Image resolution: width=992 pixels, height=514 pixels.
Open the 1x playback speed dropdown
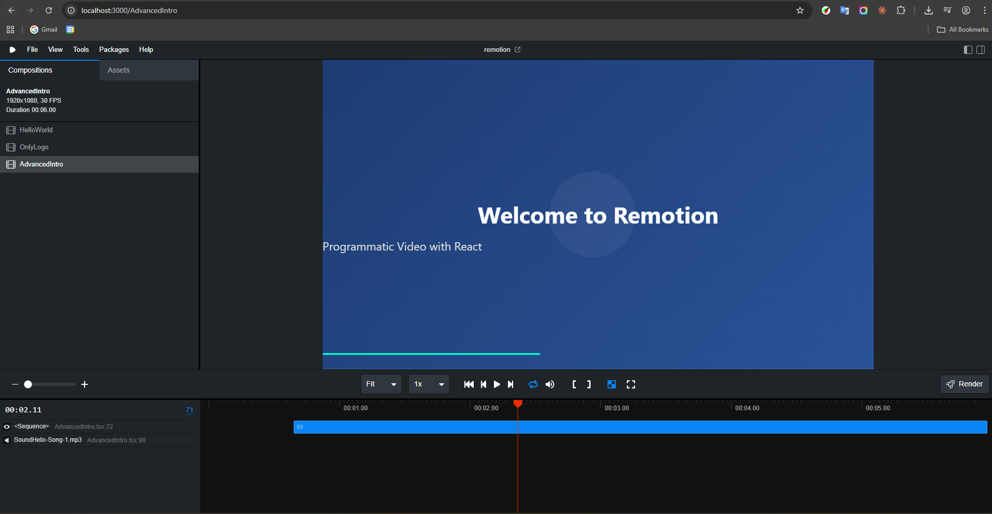(x=429, y=384)
